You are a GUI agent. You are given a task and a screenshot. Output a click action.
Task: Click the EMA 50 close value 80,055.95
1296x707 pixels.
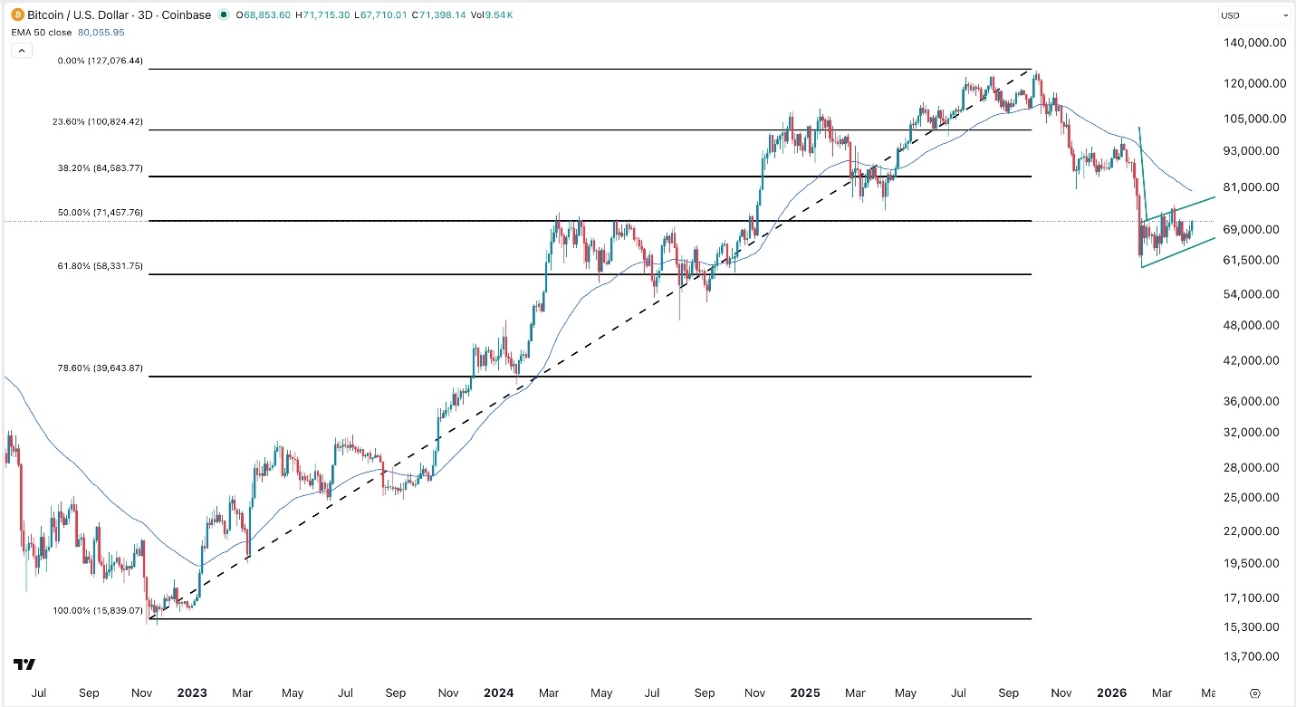(101, 32)
